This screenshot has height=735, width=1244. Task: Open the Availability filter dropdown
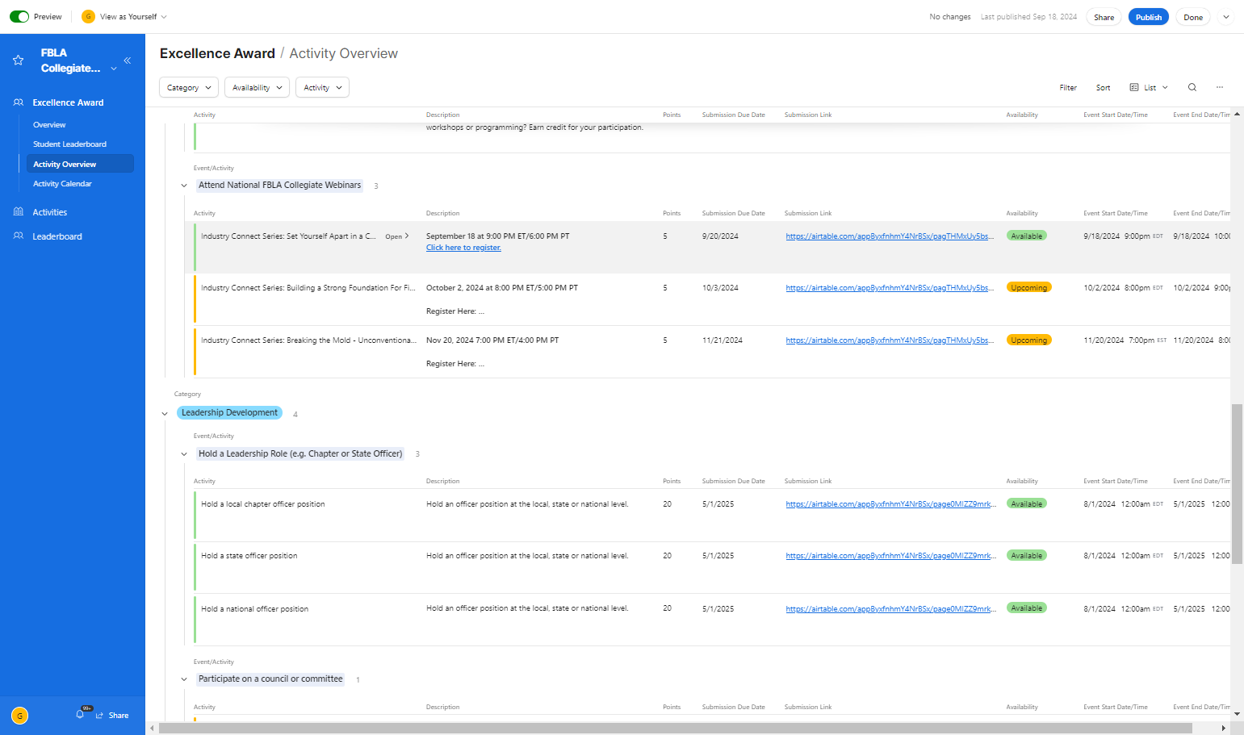point(257,88)
